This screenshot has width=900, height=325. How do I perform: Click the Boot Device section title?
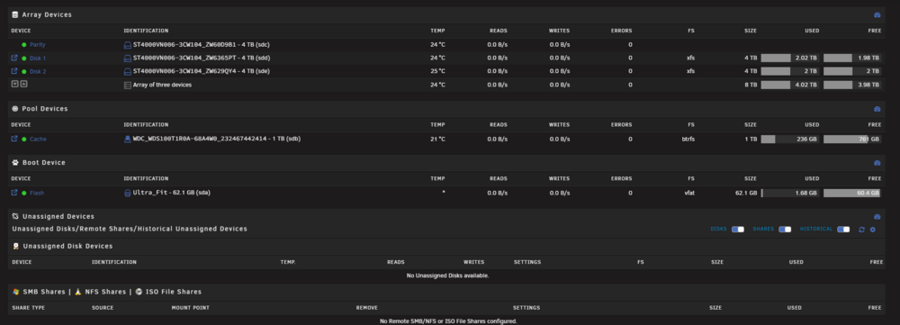(43, 162)
